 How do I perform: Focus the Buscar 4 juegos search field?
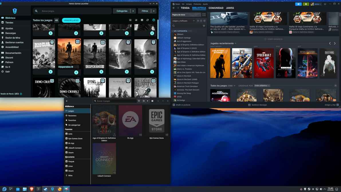pyautogui.click(x=115, y=101)
